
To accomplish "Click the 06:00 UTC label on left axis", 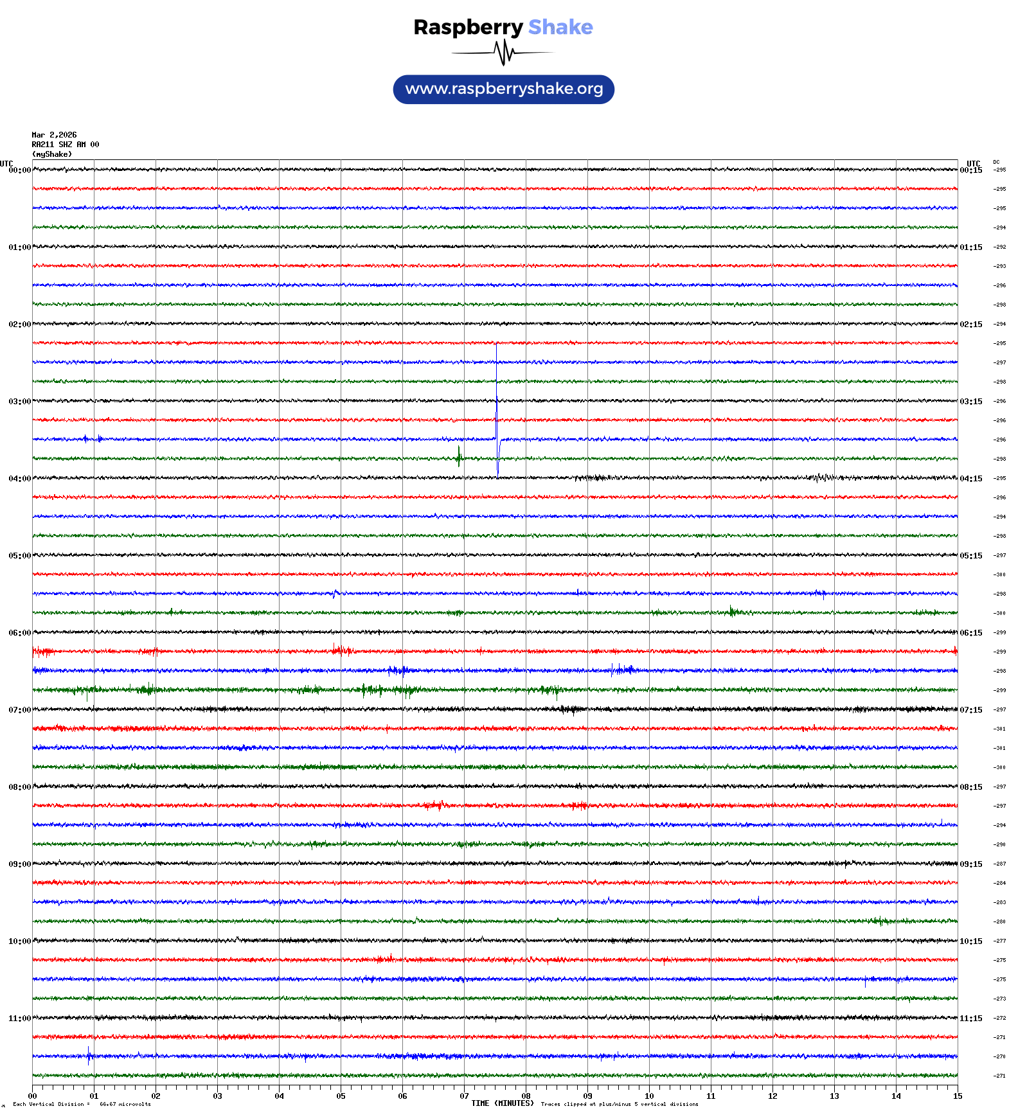I will [x=19, y=633].
